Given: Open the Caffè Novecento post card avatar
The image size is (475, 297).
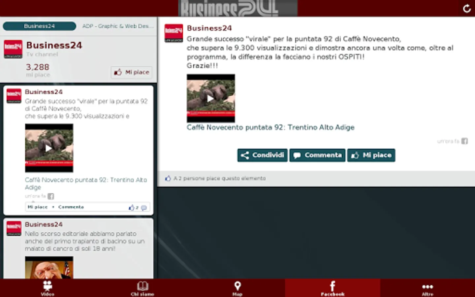Looking at the screenshot, I should (x=14, y=96).
